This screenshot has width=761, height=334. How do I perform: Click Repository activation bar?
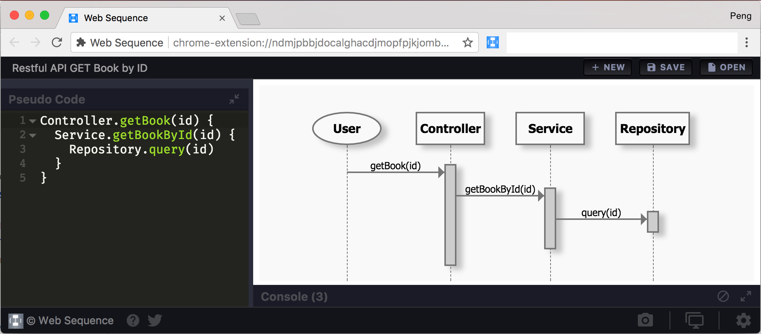tap(653, 222)
